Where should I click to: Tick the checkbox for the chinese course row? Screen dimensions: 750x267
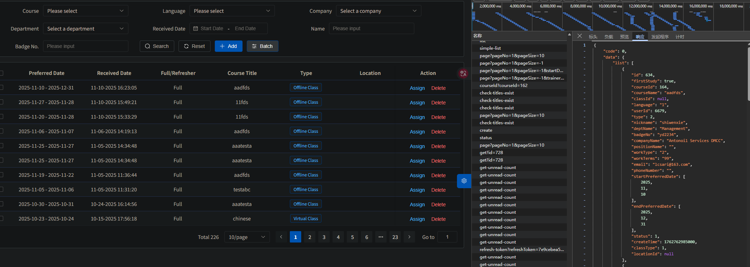1,219
